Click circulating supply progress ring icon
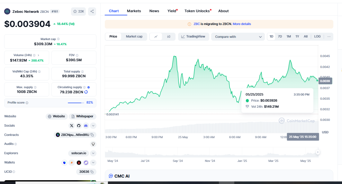The height and width of the screenshot is (184, 342). [x=86, y=92]
